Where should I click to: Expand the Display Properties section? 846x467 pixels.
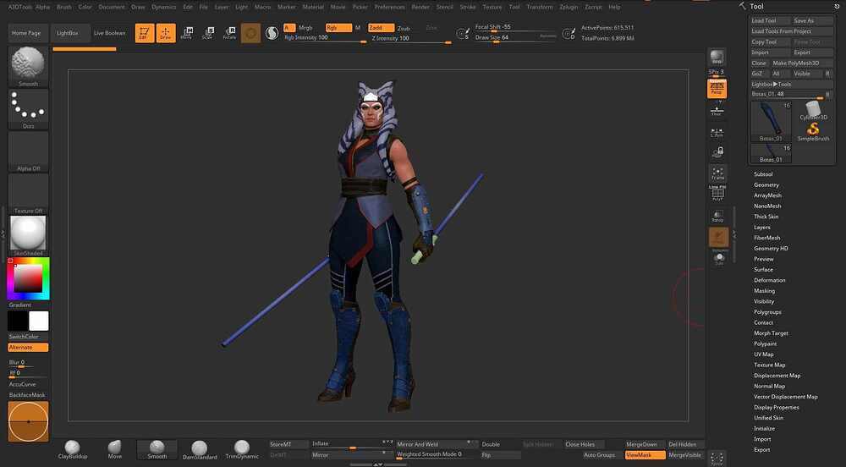(x=777, y=408)
